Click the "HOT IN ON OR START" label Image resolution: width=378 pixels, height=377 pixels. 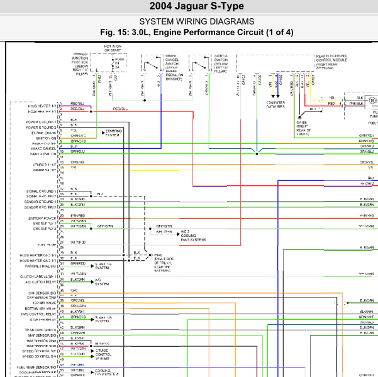click(113, 48)
